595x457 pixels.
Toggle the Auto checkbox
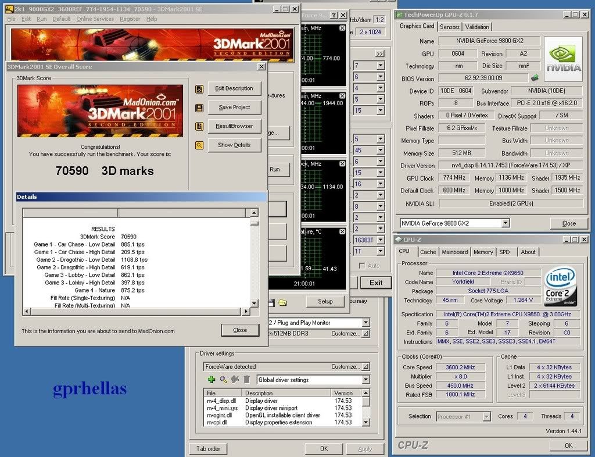[x=362, y=266]
